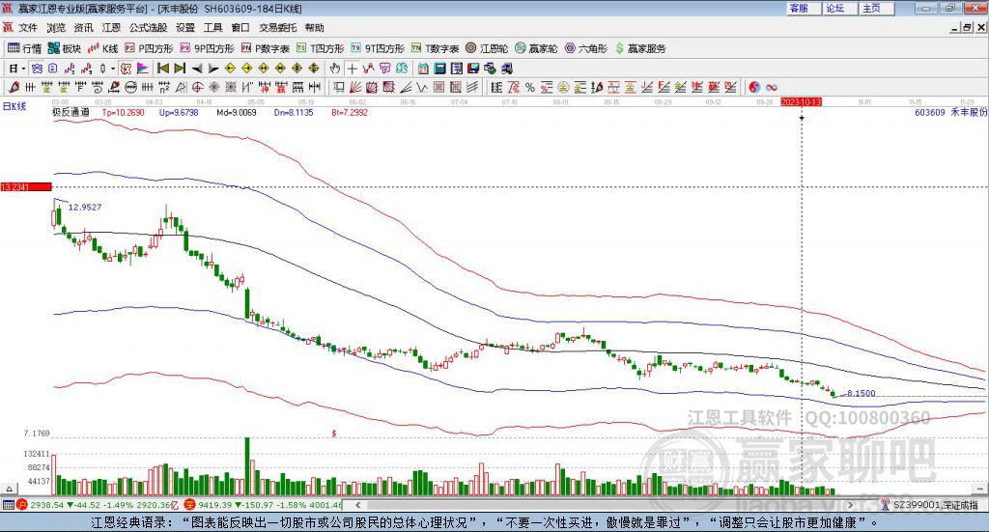Select the red pencil triangle drawing tool
The height and width of the screenshot is (532, 989).
pyautogui.click(x=14, y=88)
